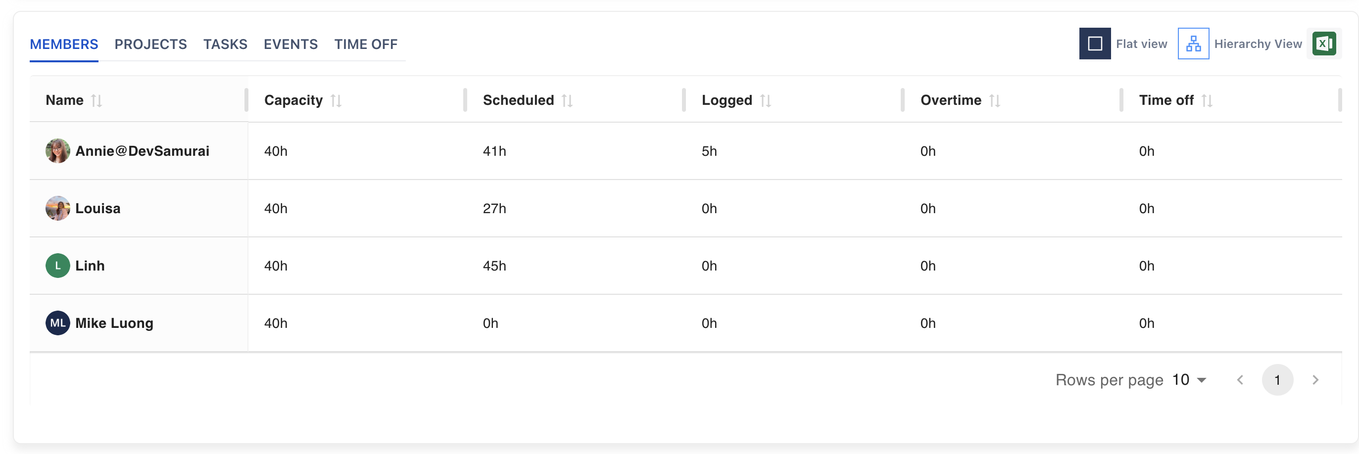The width and height of the screenshot is (1359, 454).
Task: Open Annie@DevSamurai member row
Action: point(686,151)
